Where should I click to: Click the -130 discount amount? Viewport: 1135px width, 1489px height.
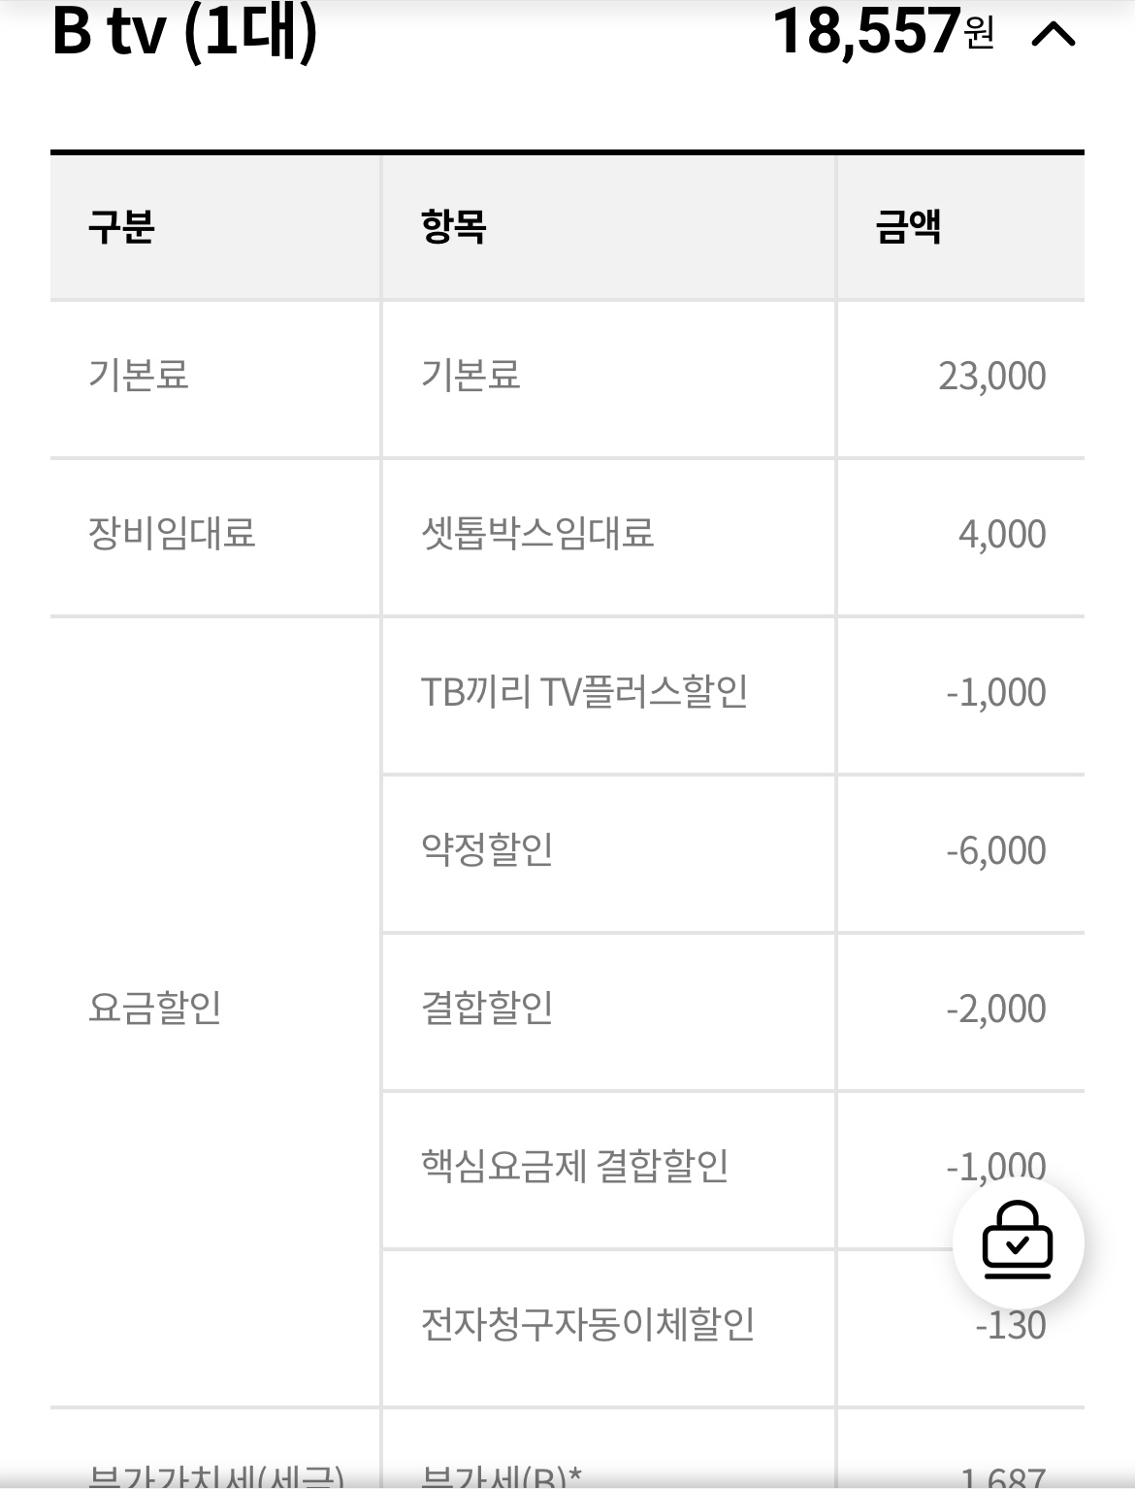1011,1325
